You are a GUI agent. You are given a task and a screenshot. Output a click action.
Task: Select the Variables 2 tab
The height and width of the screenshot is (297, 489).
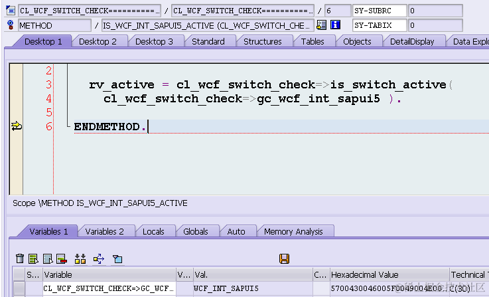104,231
